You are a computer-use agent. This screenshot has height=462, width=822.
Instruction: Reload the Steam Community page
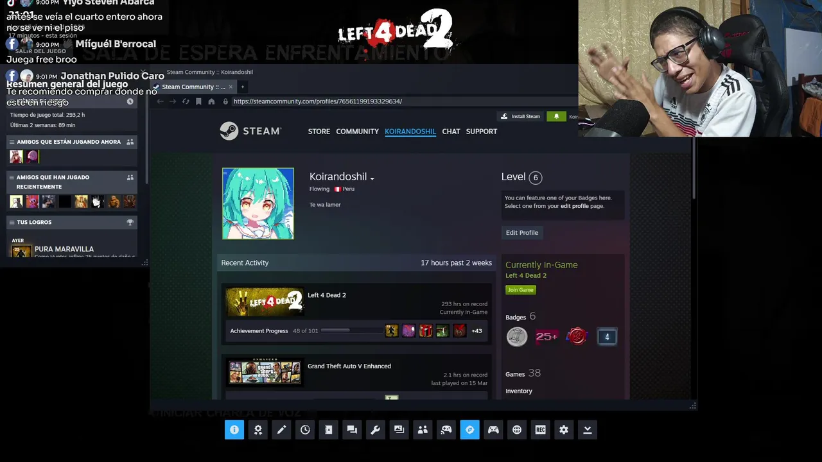click(x=186, y=101)
